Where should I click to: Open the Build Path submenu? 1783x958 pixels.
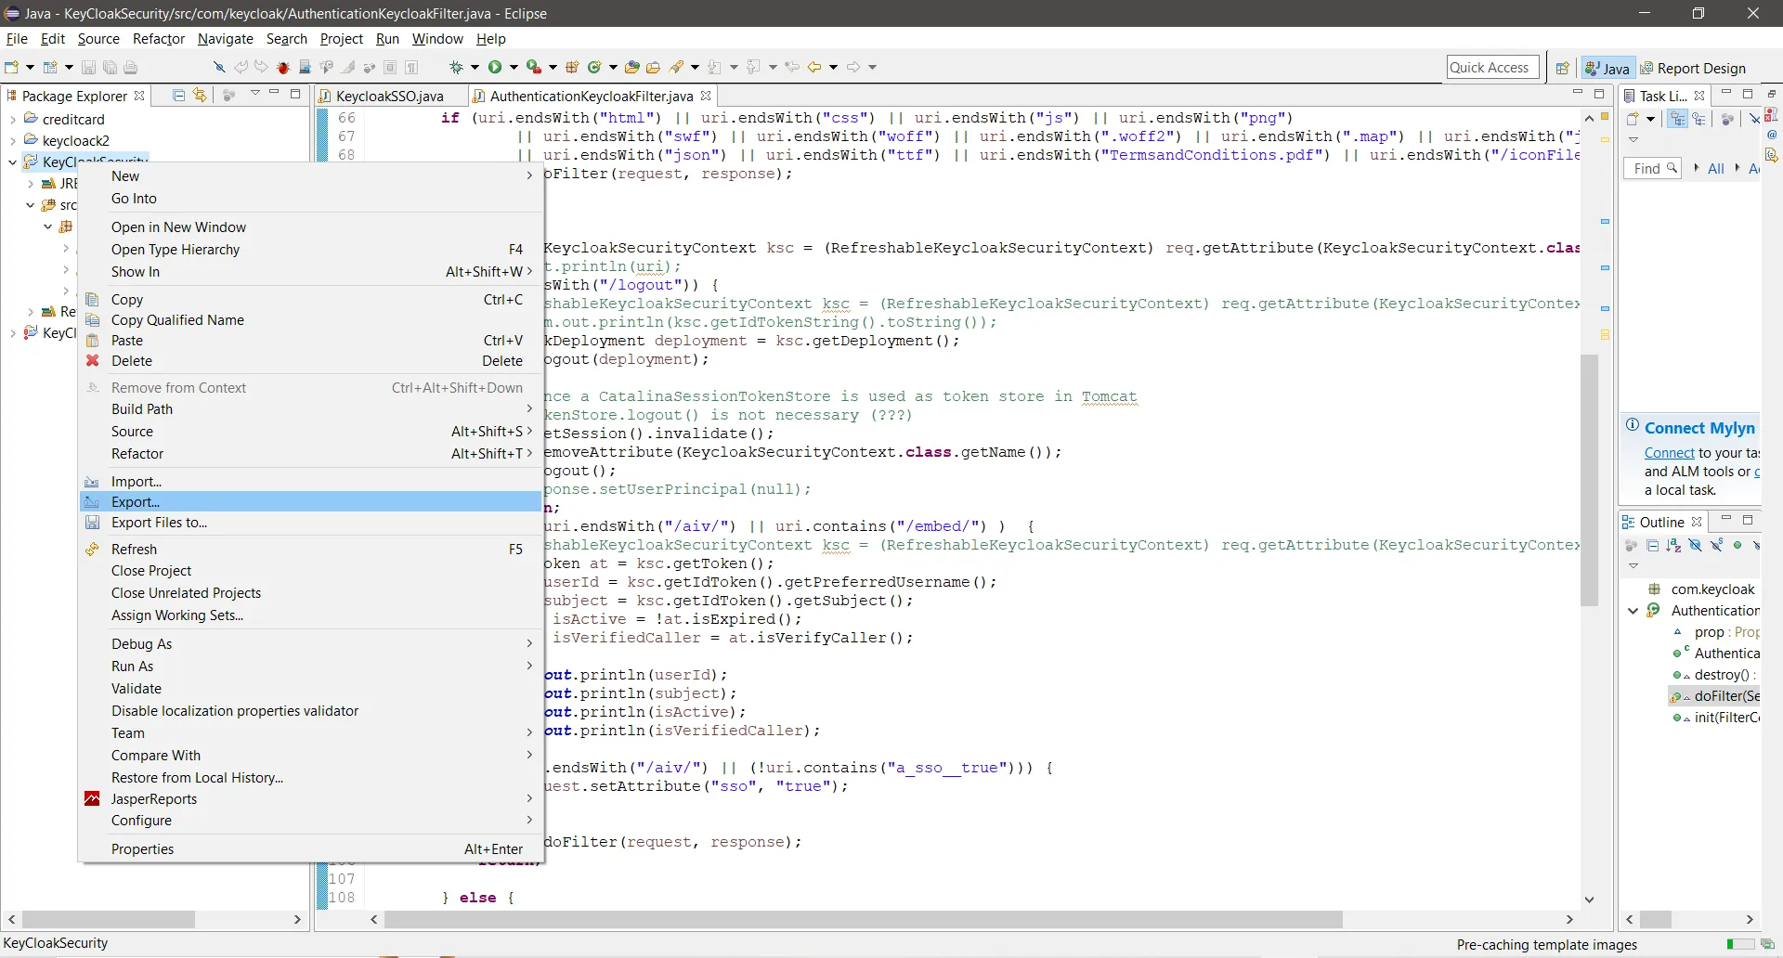tap(311, 409)
